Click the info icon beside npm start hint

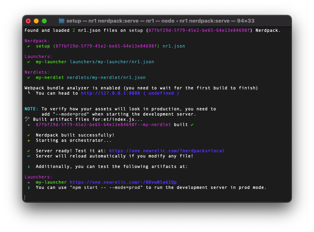29,188
